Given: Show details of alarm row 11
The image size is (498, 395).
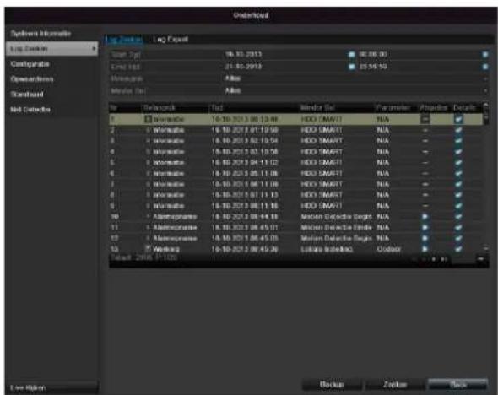Looking at the screenshot, I should pos(458,227).
